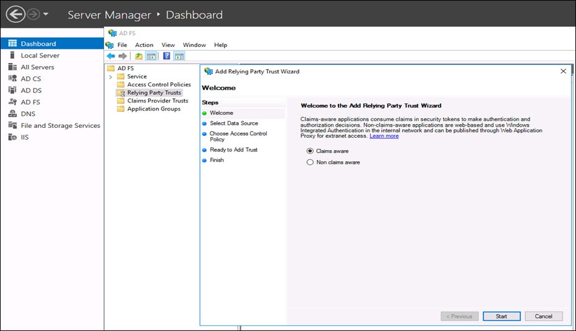Click the AD FS console title icon

[112, 33]
